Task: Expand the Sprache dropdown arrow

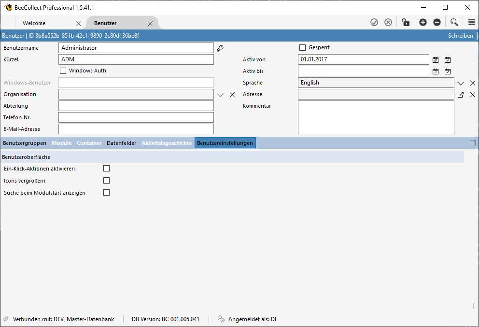Action: point(461,83)
